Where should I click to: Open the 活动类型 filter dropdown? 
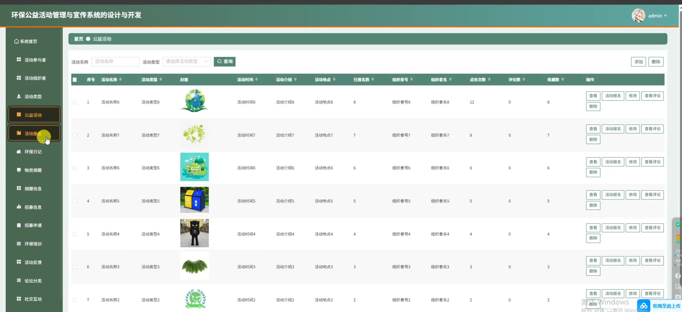pyautogui.click(x=187, y=62)
